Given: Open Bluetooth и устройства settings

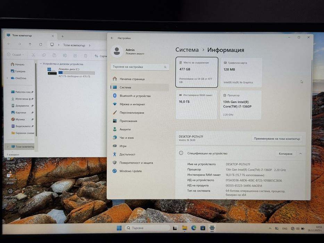Looking at the screenshot, I should coord(140,96).
